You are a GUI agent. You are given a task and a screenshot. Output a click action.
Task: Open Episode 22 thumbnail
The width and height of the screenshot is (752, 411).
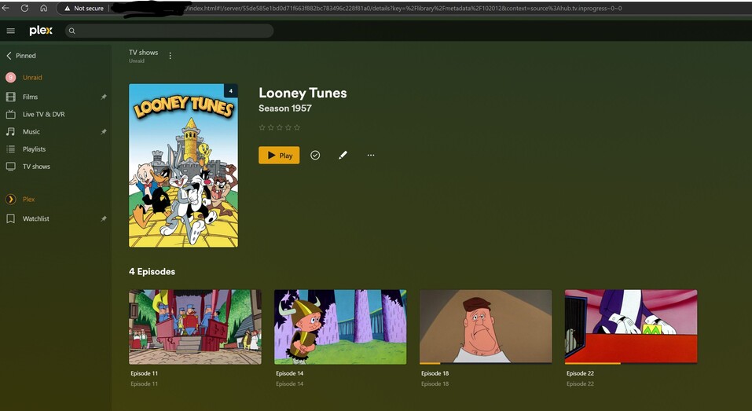[x=631, y=327]
